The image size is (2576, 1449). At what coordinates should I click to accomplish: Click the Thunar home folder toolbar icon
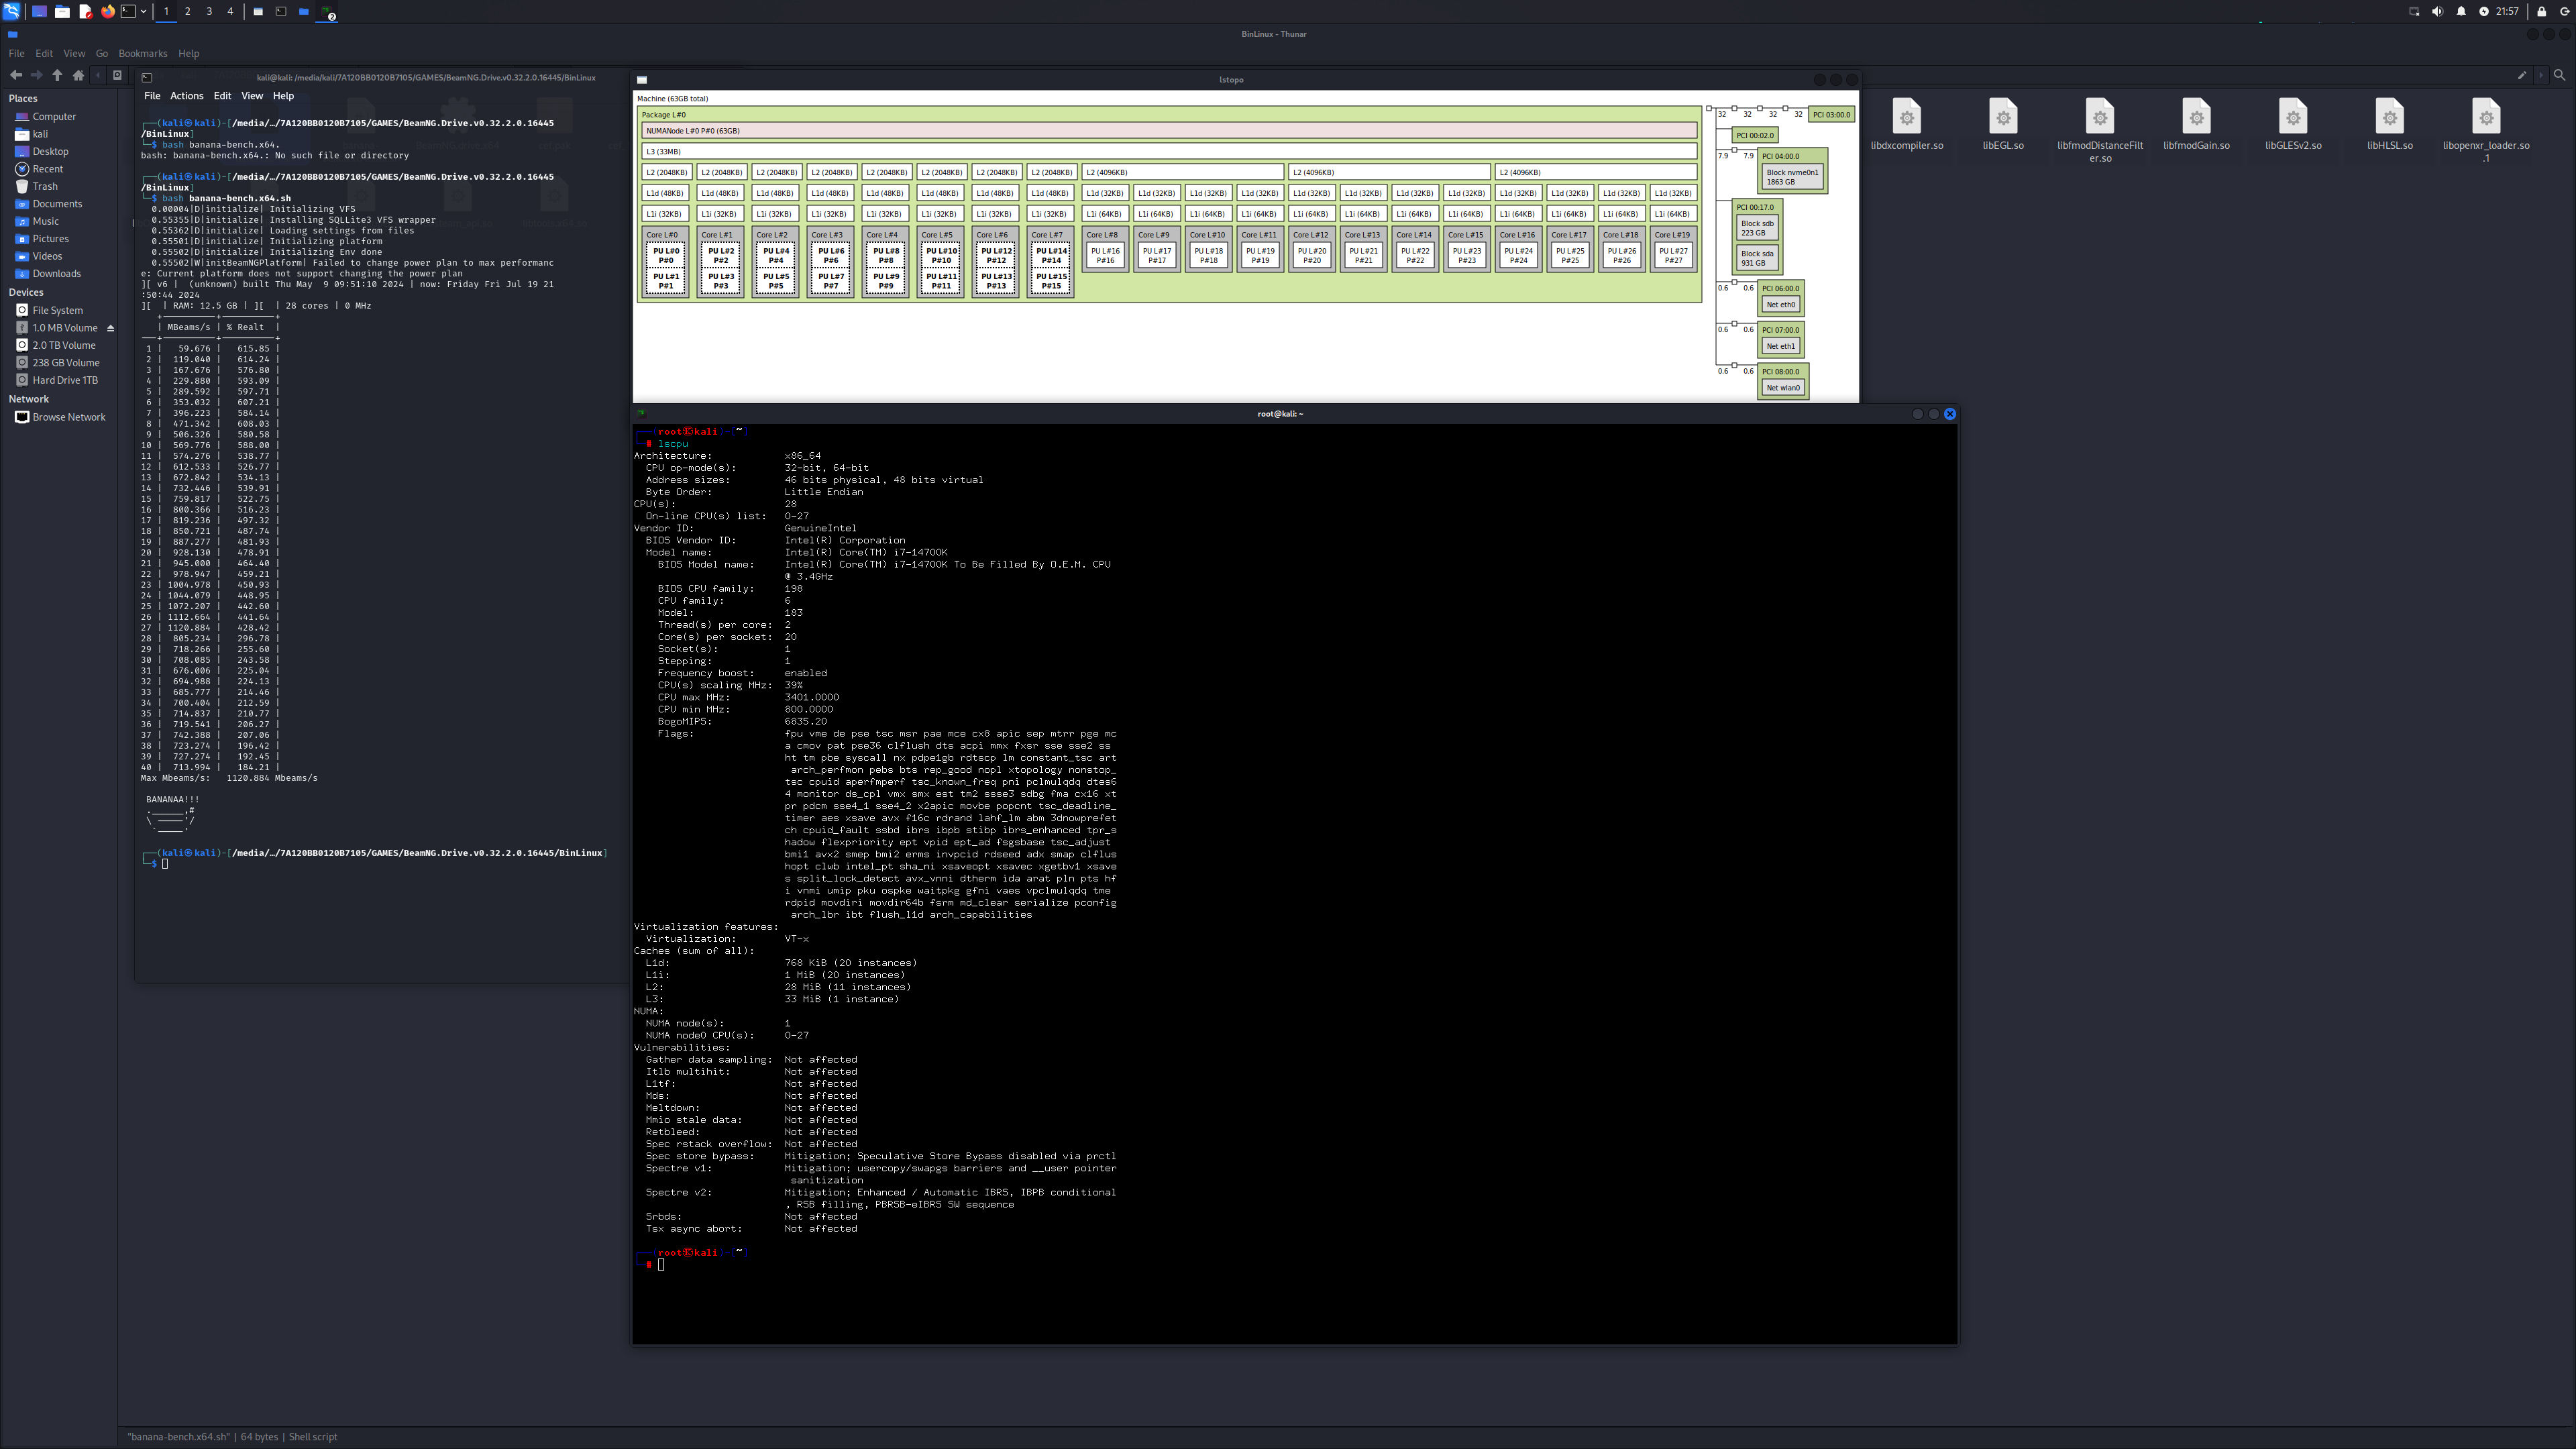pos(78,75)
